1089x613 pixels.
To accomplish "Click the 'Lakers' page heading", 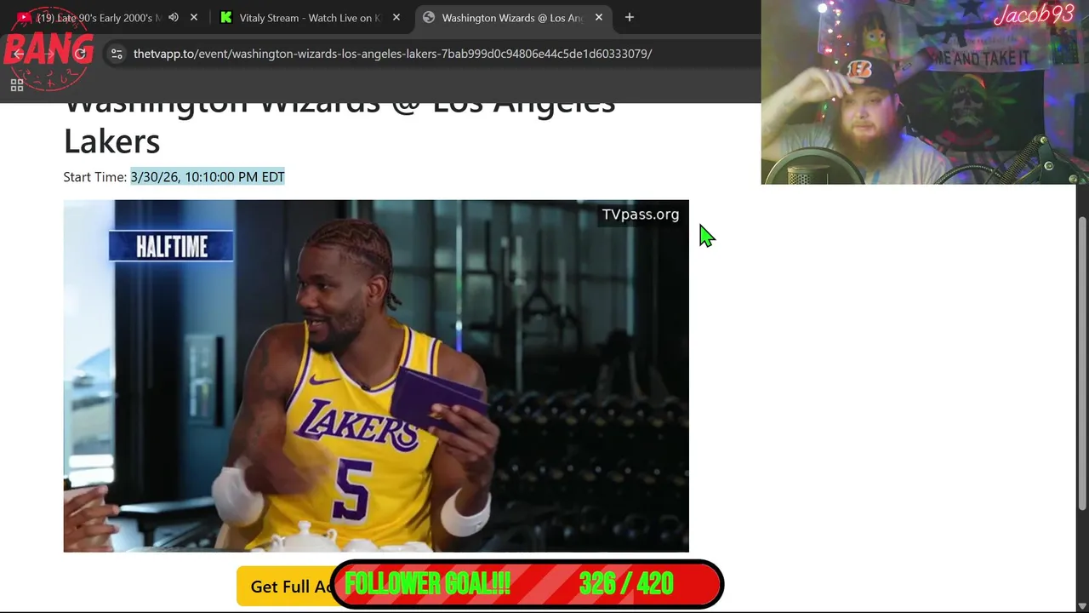I will click(x=111, y=141).
